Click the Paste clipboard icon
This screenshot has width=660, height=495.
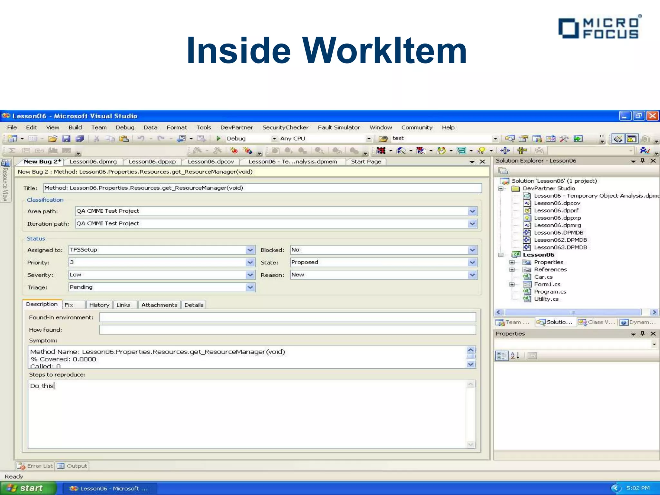[x=124, y=139]
